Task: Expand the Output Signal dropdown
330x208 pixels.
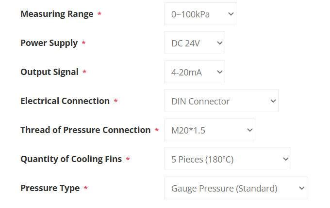Action: pyautogui.click(x=194, y=72)
